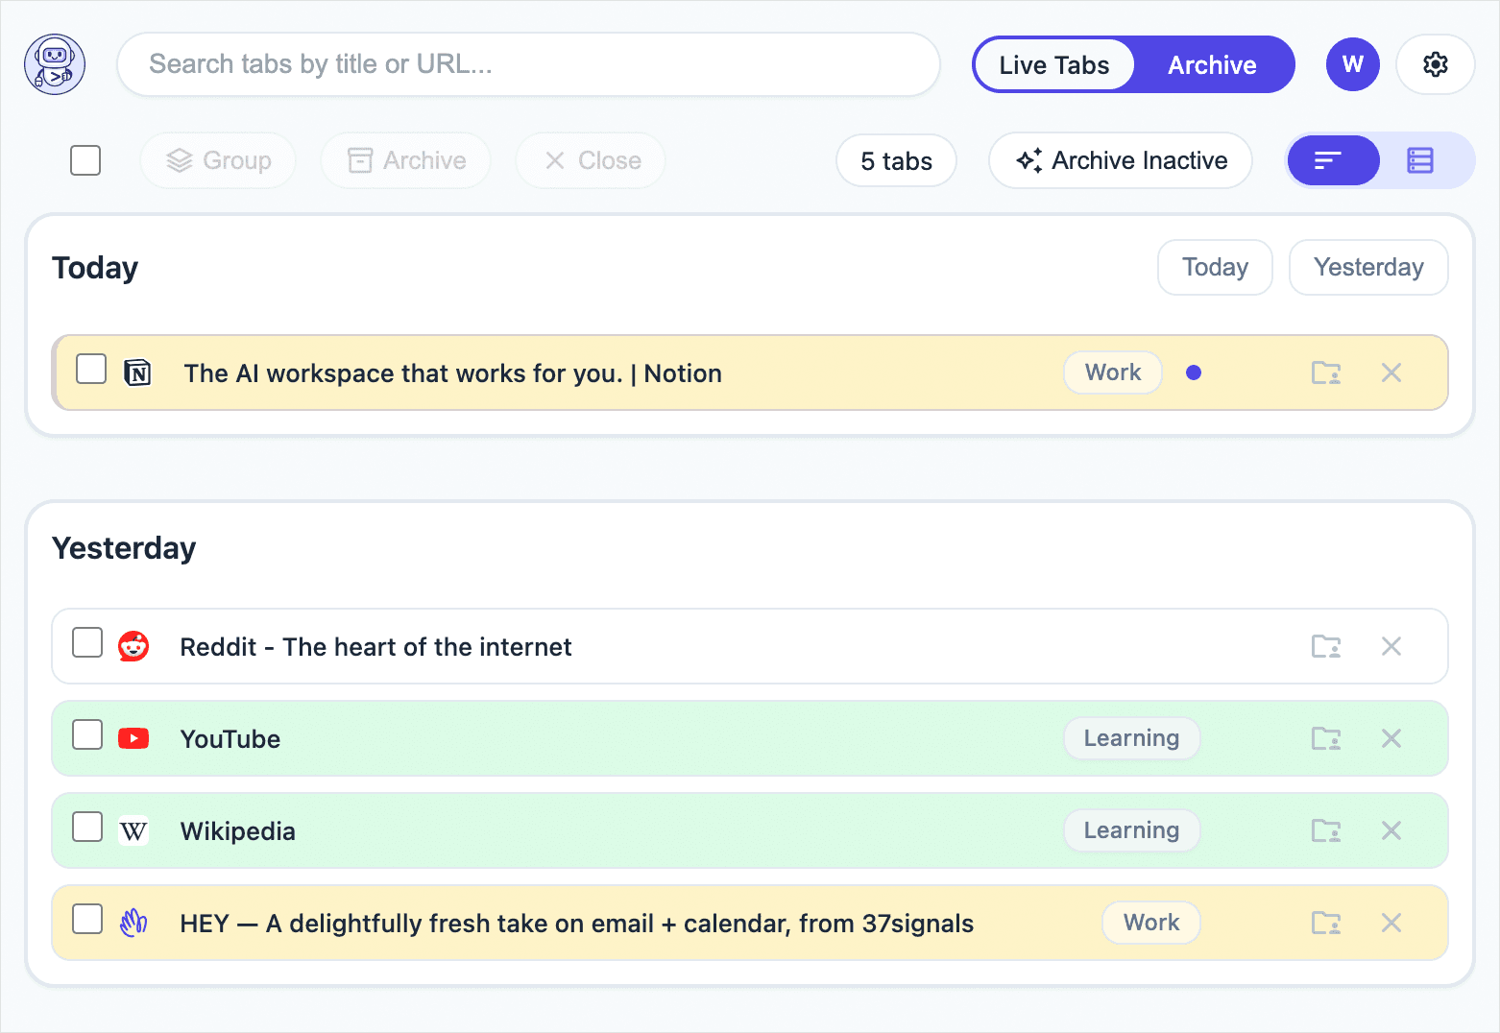Click the blue active dot on Notion row
Image resolution: width=1500 pixels, height=1033 pixels.
1194,372
